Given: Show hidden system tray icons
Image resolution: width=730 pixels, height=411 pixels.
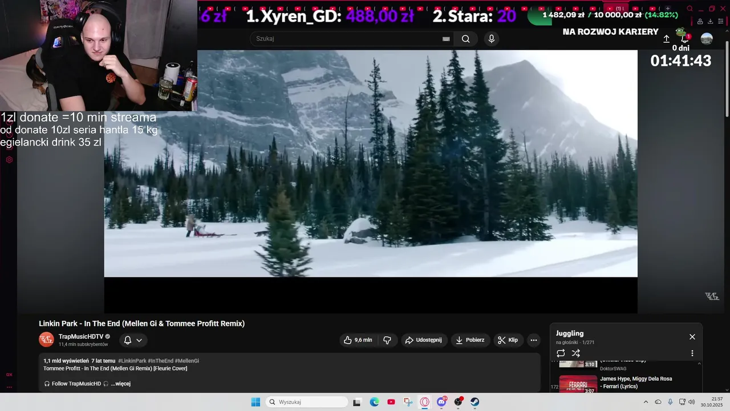Looking at the screenshot, I should point(646,402).
